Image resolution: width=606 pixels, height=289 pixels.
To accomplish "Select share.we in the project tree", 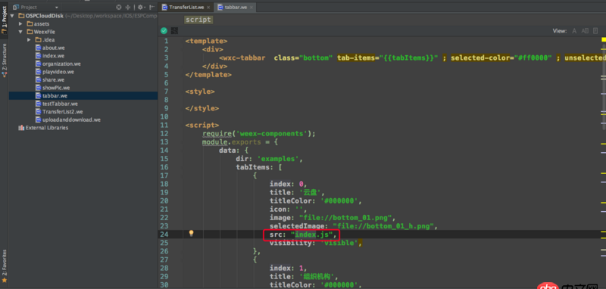I will click(x=53, y=80).
